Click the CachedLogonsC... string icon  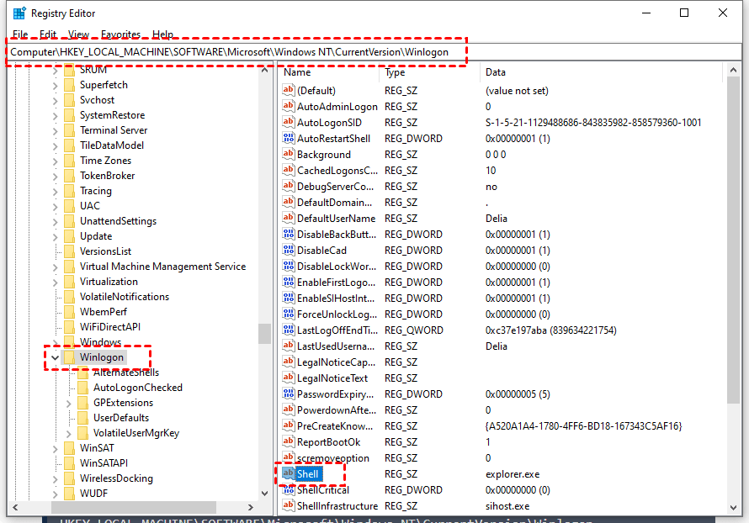pyautogui.click(x=288, y=170)
